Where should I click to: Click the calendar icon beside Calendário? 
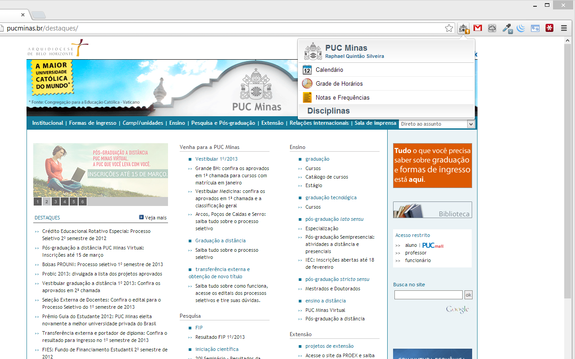[307, 70]
